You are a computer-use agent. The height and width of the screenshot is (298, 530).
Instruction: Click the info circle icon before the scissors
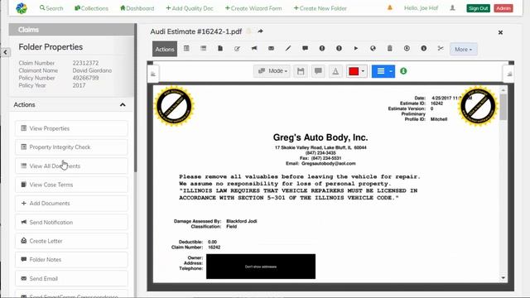pos(423,49)
